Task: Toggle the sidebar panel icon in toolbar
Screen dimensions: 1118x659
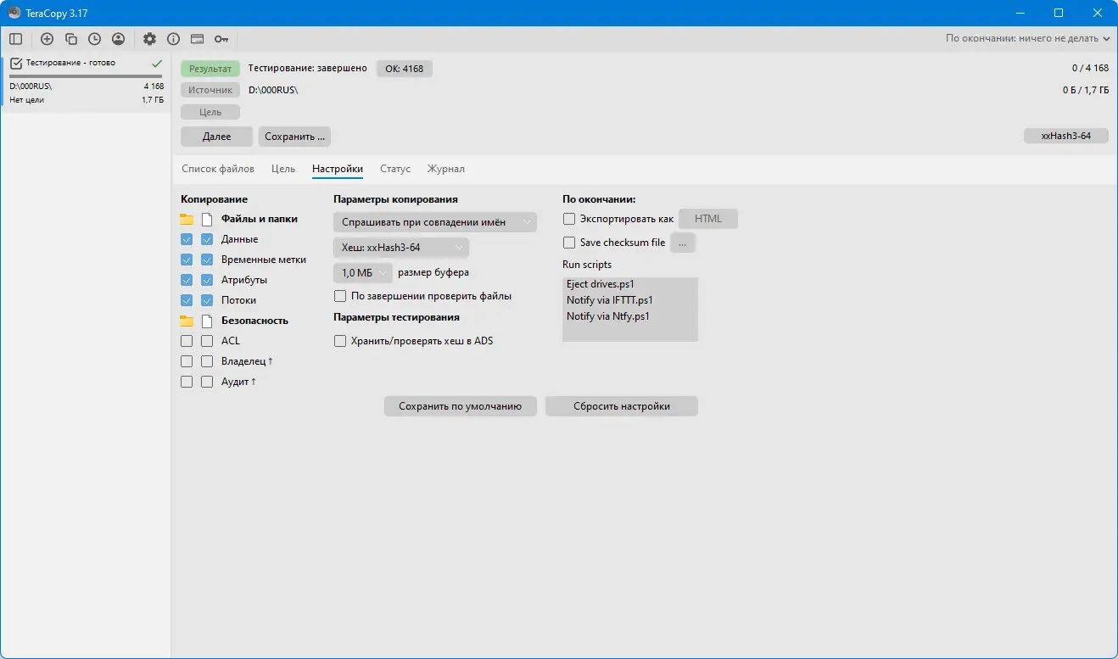Action: coord(16,38)
